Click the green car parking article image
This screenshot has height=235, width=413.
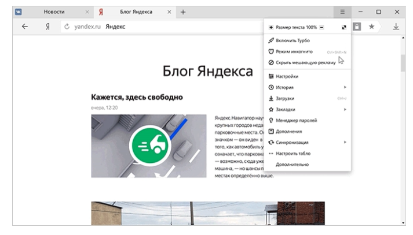coord(149,146)
